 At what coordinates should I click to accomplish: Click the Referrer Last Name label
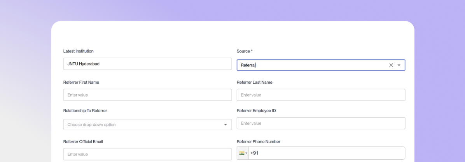254,82
